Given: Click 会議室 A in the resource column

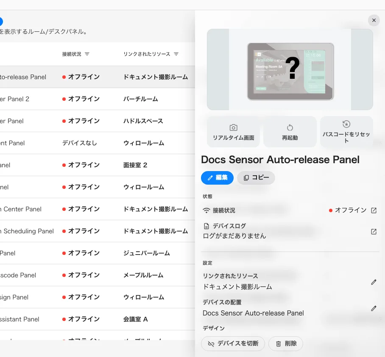Looking at the screenshot, I should [x=136, y=319].
